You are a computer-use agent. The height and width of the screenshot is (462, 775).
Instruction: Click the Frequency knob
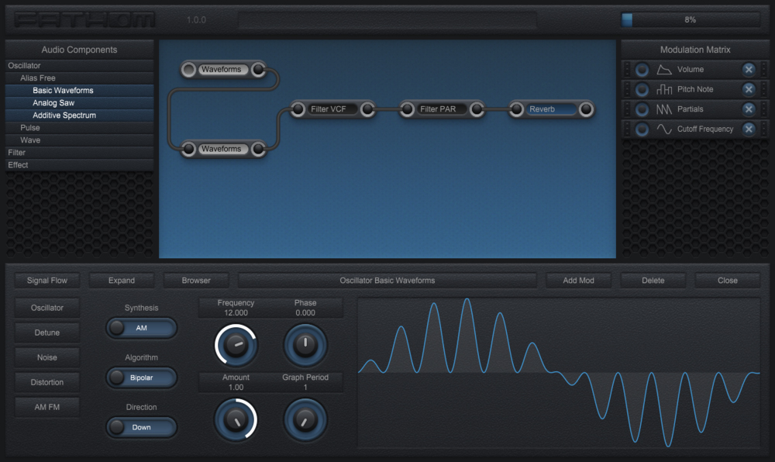tap(236, 344)
